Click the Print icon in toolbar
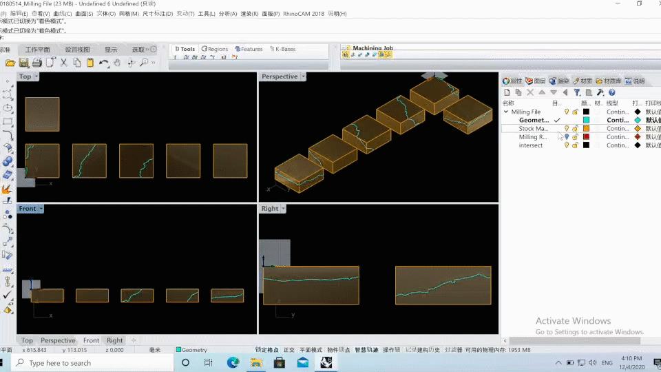This screenshot has width=661, height=372. [37, 63]
